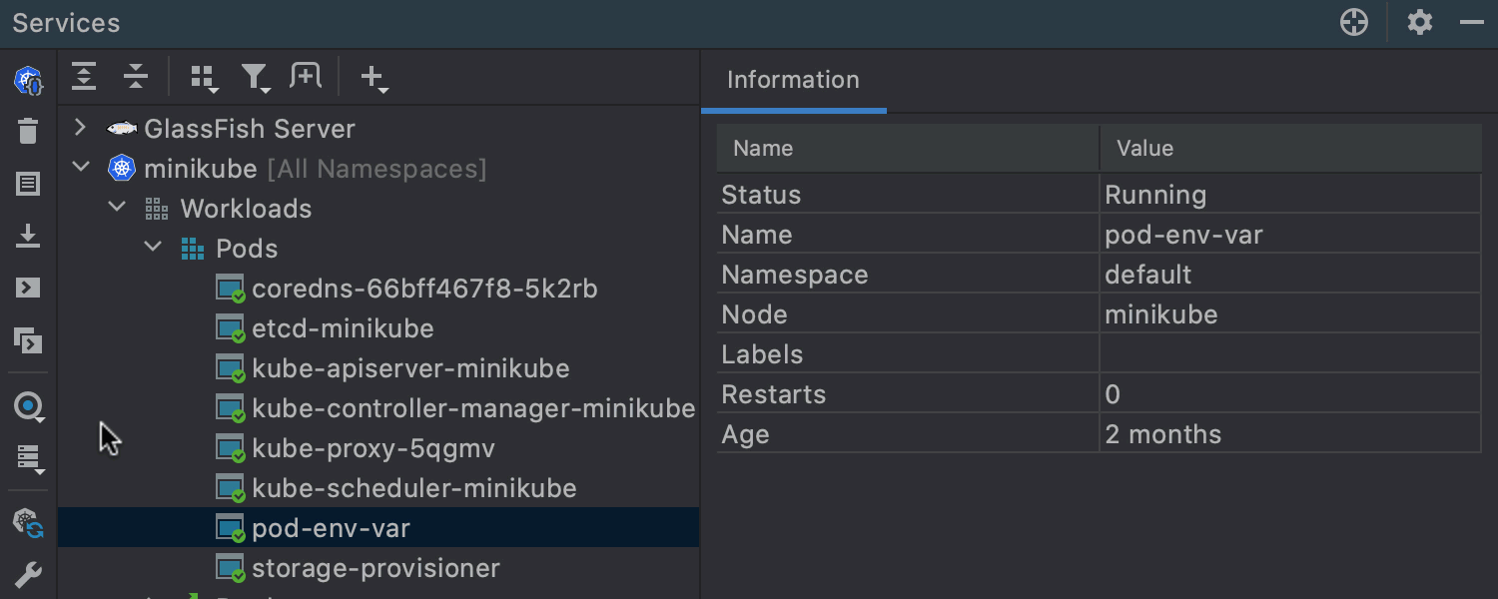Select the kube-proxy-5qgmv pod
1498x599 pixels.
pyautogui.click(x=374, y=448)
